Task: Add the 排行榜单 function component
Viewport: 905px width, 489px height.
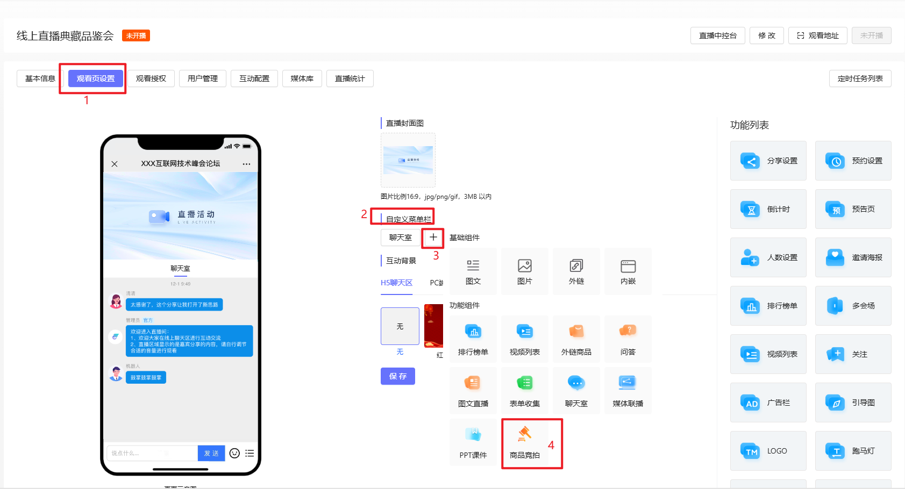Action: pyautogui.click(x=473, y=339)
